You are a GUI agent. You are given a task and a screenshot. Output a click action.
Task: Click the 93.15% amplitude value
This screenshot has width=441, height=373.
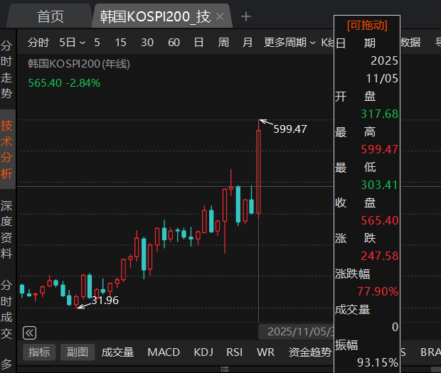click(378, 362)
